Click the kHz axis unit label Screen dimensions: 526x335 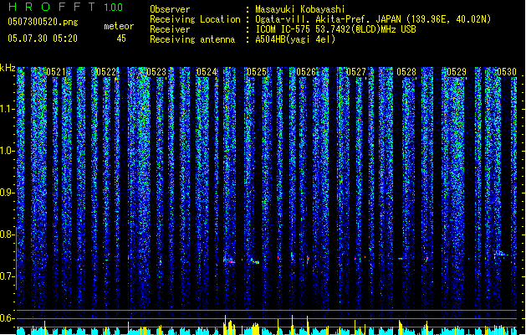coord(8,68)
